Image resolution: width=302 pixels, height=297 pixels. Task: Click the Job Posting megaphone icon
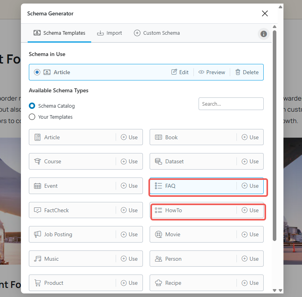(38, 234)
